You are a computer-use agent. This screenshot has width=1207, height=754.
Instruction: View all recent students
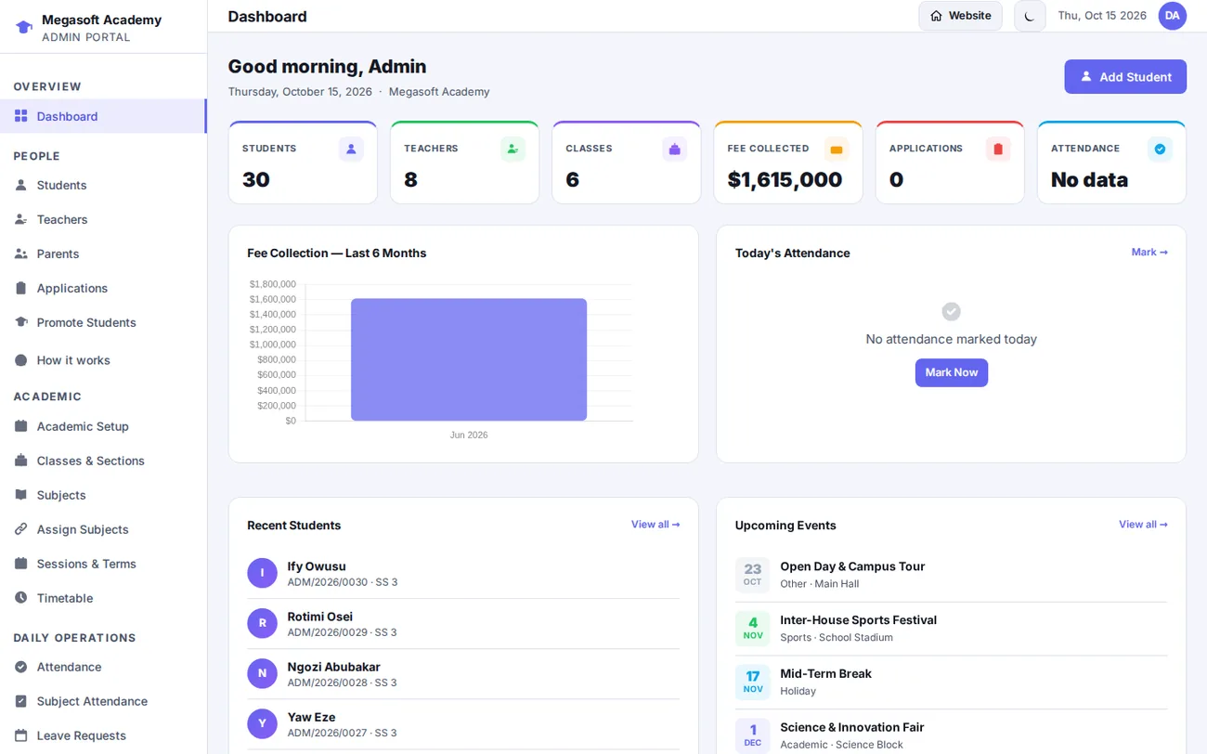click(x=655, y=525)
